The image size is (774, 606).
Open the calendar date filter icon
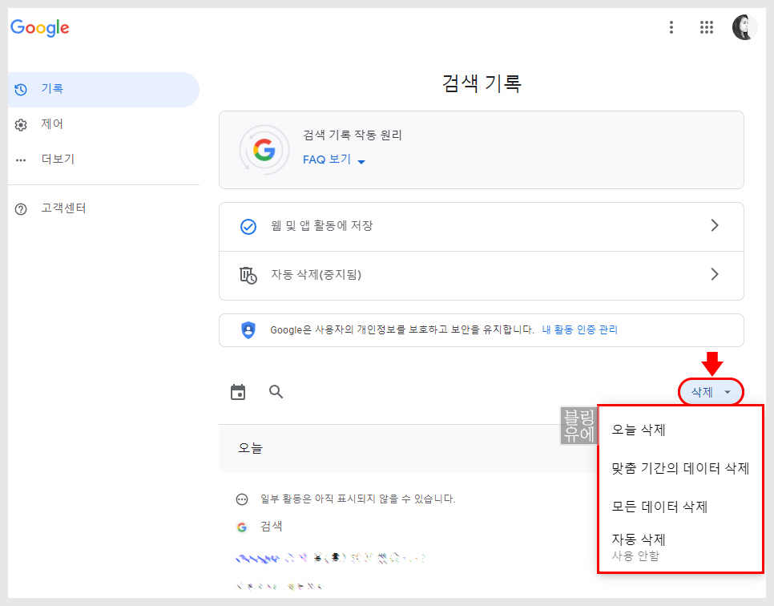click(238, 392)
